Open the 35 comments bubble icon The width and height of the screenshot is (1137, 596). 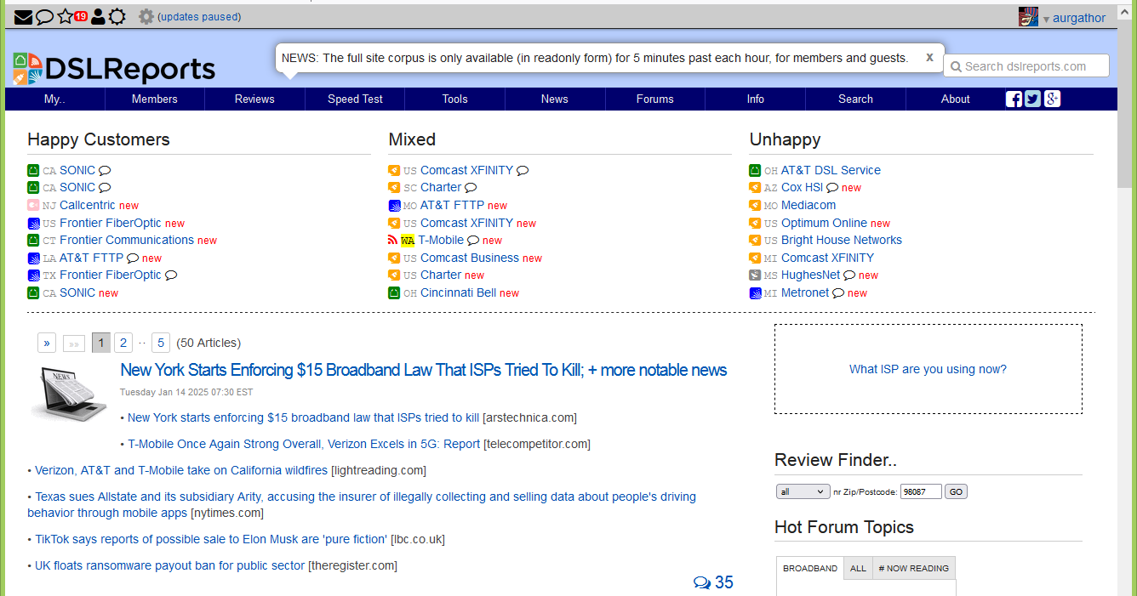click(702, 582)
